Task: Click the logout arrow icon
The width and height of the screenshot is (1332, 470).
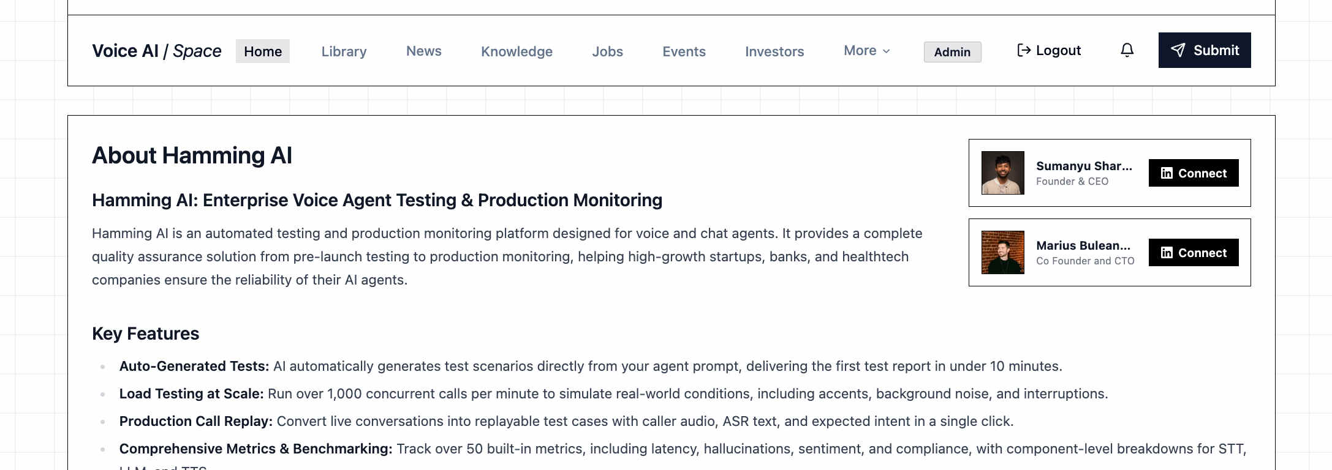Action: tap(1023, 50)
